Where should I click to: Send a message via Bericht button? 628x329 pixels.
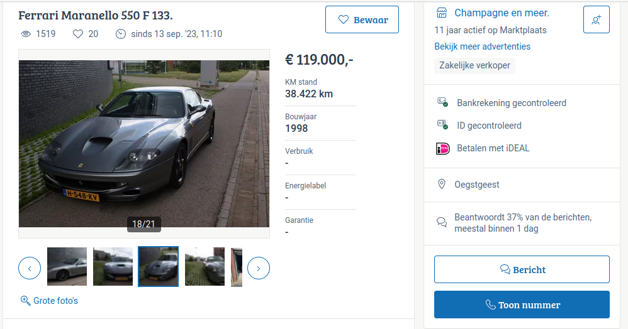click(x=522, y=269)
